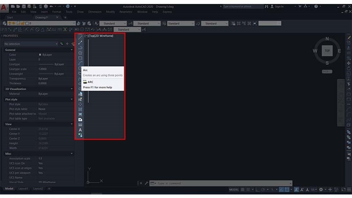Switch to the Start tab

click(10, 17)
